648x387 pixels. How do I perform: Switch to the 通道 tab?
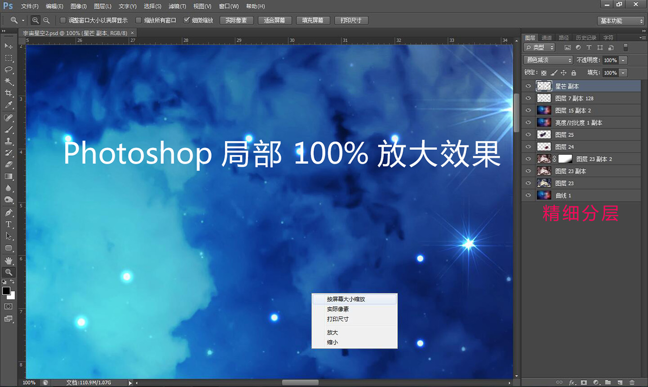546,38
